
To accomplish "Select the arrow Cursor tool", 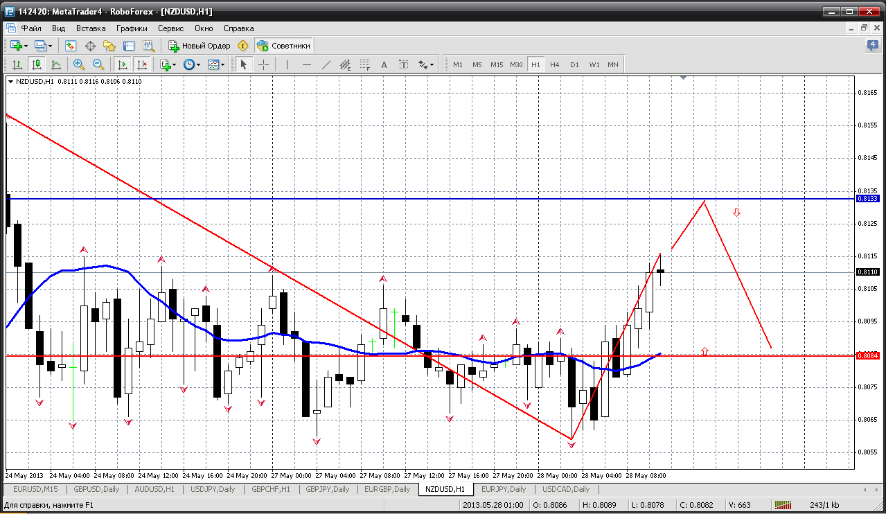I will [244, 64].
